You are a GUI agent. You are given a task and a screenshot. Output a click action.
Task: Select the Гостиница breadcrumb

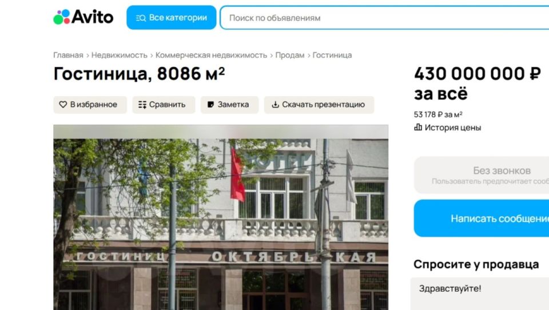point(332,55)
